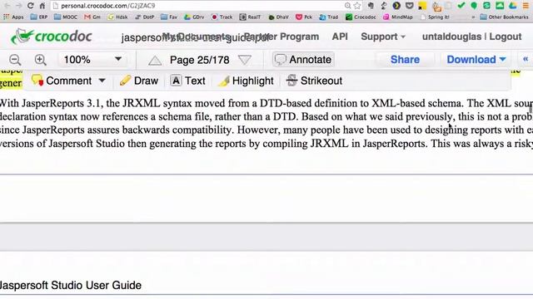
Task: Open the DotP bookmark
Action: [144, 17]
